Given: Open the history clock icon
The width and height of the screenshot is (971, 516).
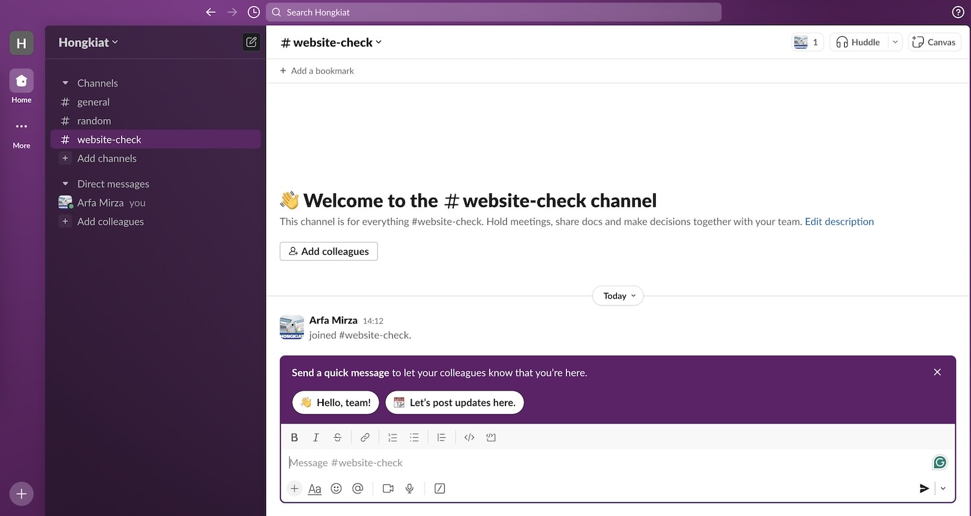Looking at the screenshot, I should click(x=254, y=12).
